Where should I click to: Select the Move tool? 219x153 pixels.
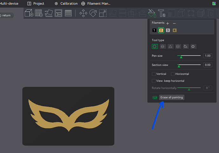(83, 13)
